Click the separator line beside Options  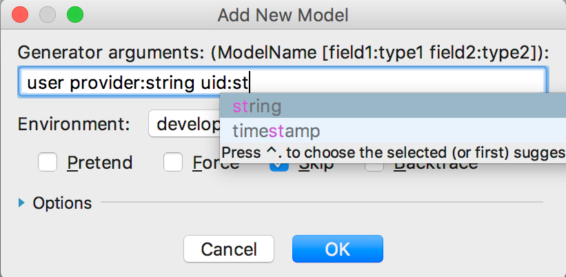coord(323,203)
